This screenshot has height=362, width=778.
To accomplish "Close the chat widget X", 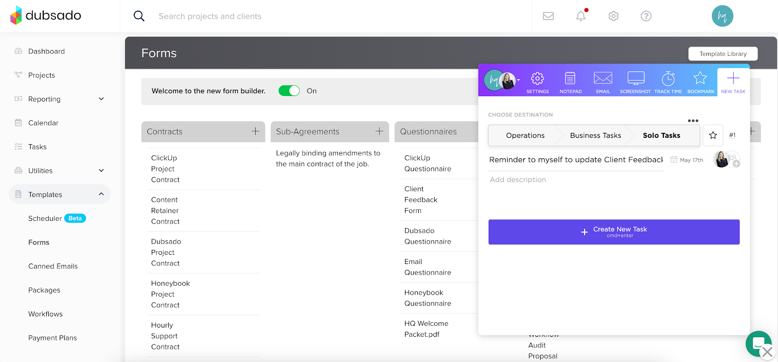I will 767,352.
